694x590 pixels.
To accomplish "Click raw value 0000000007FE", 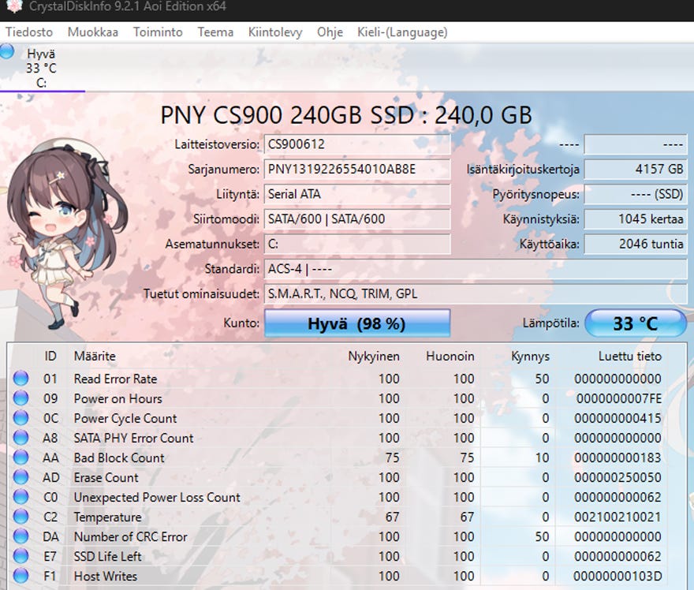I will pyautogui.click(x=619, y=398).
